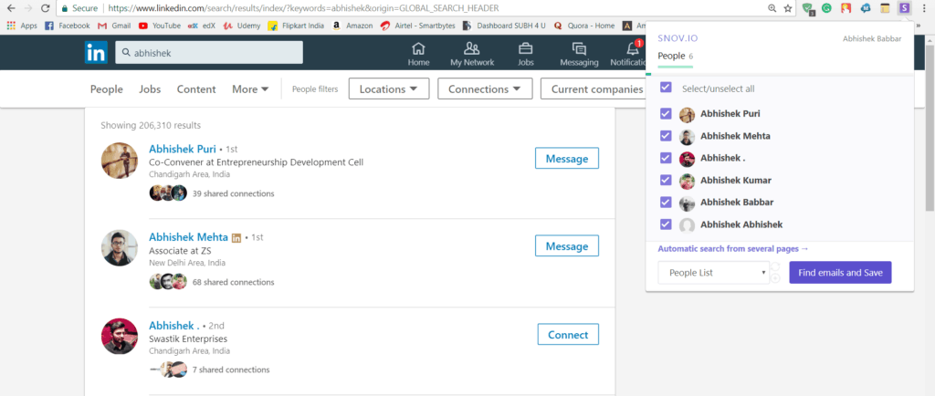This screenshot has width=935, height=396.
Task: Click Find emails and Save button
Action: tap(840, 272)
